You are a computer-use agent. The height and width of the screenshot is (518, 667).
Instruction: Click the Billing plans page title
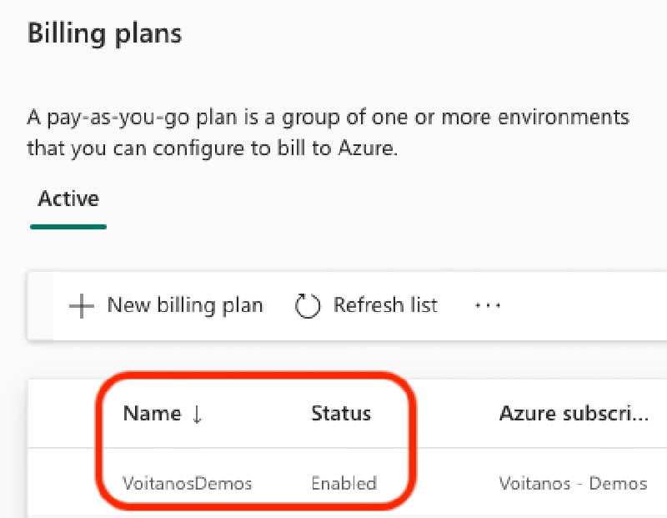(x=104, y=33)
